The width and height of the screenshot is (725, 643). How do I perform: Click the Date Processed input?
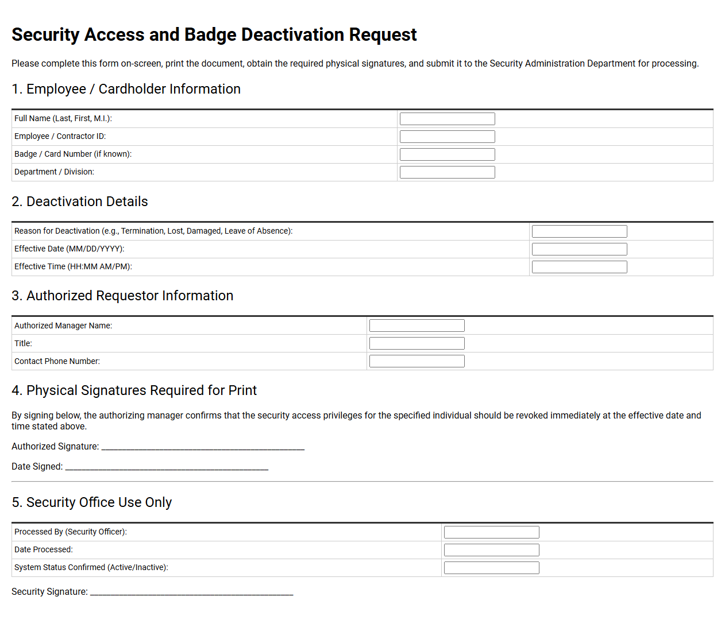click(x=491, y=550)
